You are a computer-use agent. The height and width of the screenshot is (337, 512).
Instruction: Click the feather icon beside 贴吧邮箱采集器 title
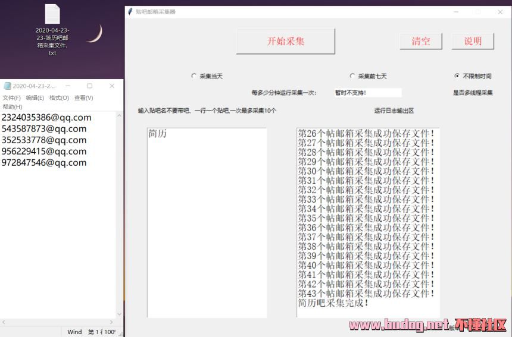(x=130, y=11)
